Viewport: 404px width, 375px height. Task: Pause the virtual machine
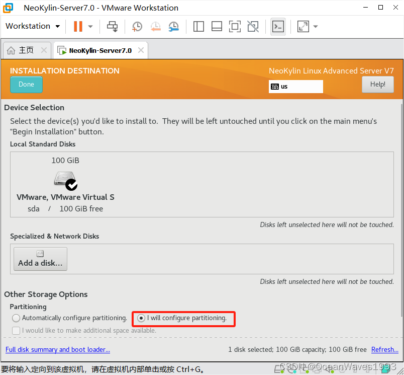click(78, 26)
